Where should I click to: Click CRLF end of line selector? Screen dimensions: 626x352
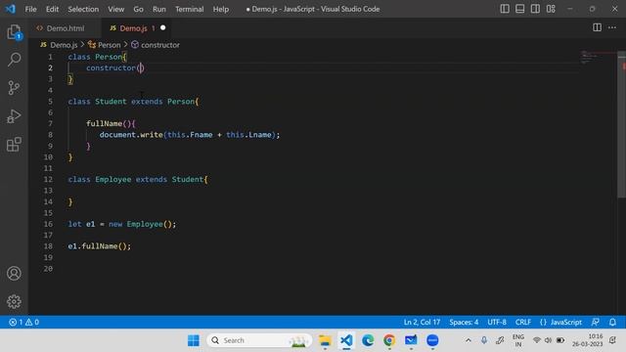[x=523, y=322]
